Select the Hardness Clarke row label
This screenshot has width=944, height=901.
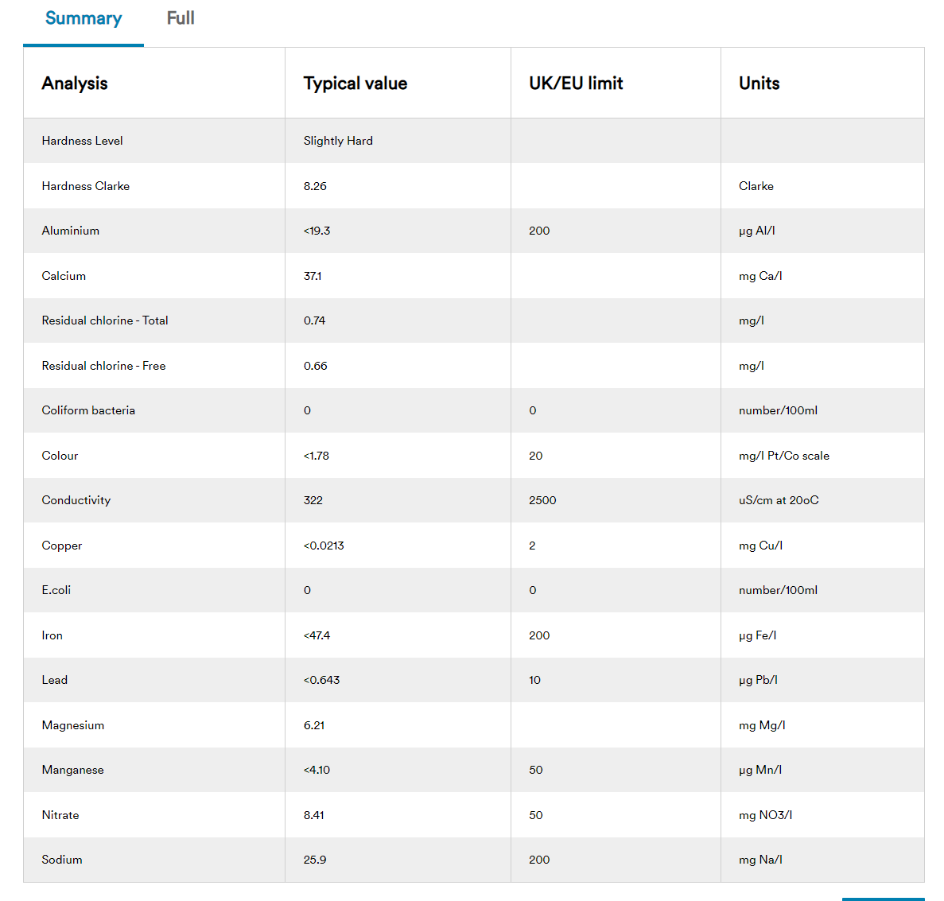click(86, 186)
